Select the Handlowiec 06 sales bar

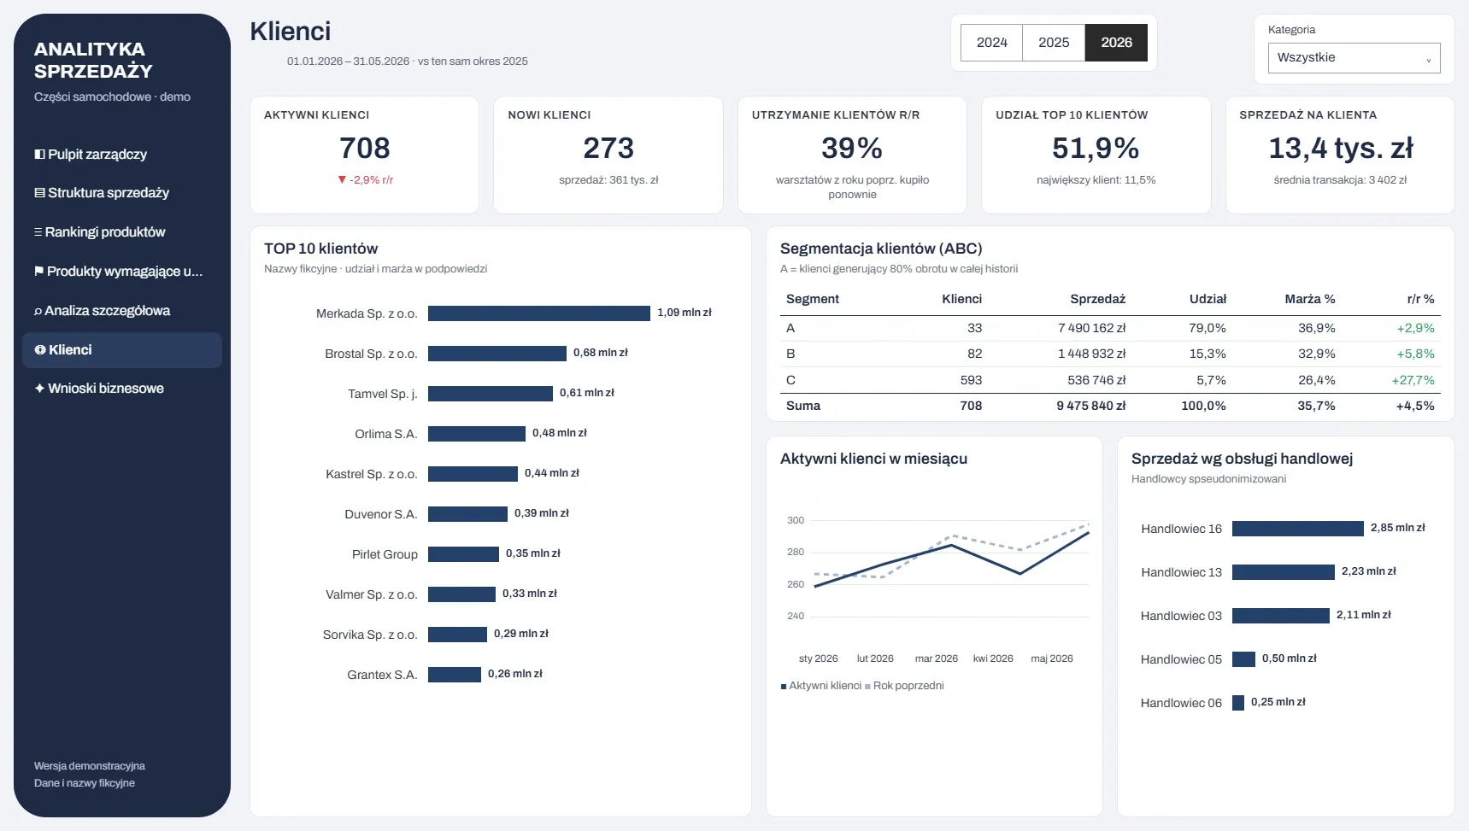coord(1238,703)
